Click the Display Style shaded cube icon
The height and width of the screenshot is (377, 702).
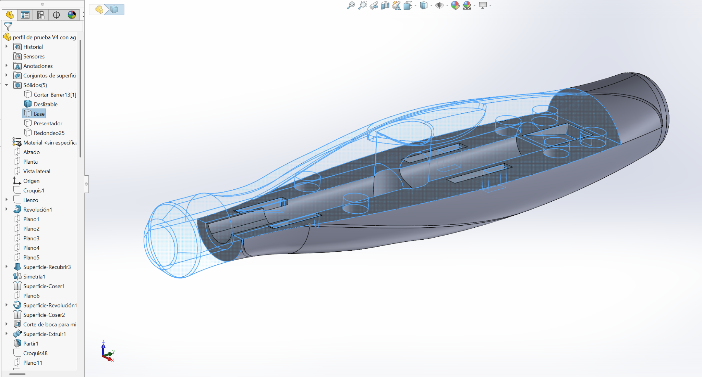[424, 5]
